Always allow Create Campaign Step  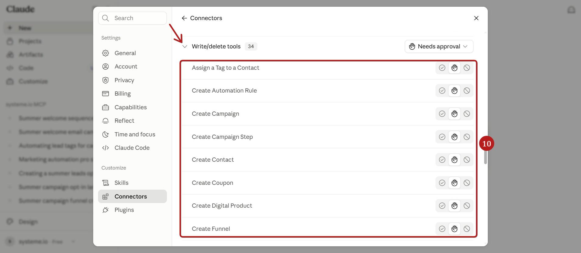(x=442, y=137)
